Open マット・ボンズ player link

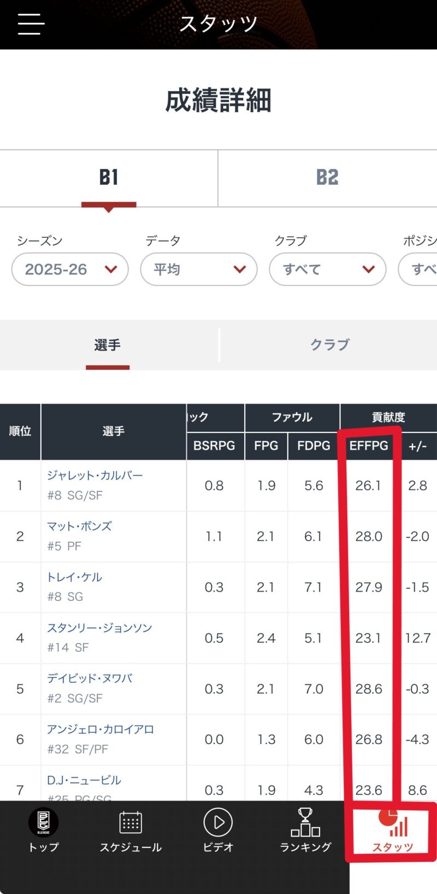click(79, 527)
